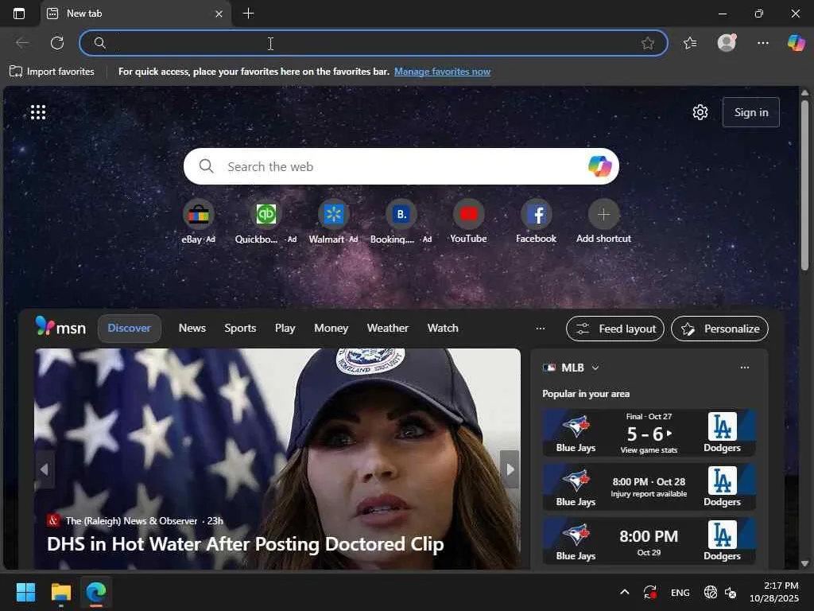
Task: Switch to the Sports tab
Action: [x=240, y=329]
